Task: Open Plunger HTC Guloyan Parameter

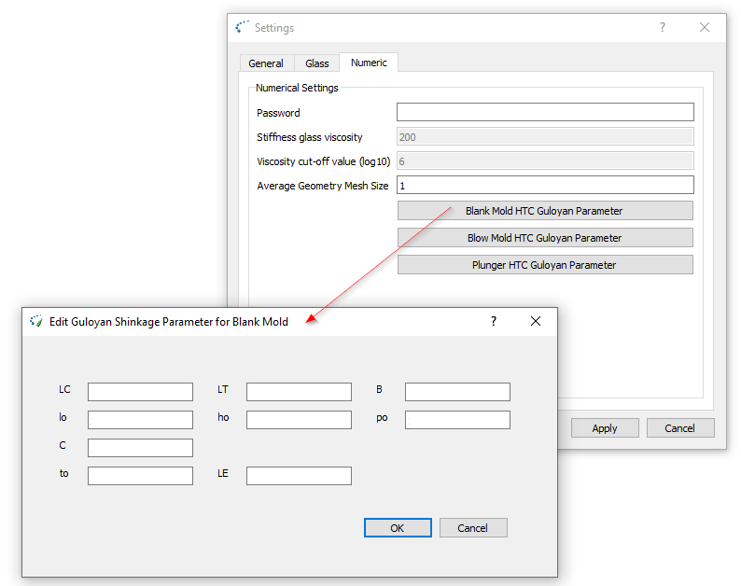Action: coord(545,265)
